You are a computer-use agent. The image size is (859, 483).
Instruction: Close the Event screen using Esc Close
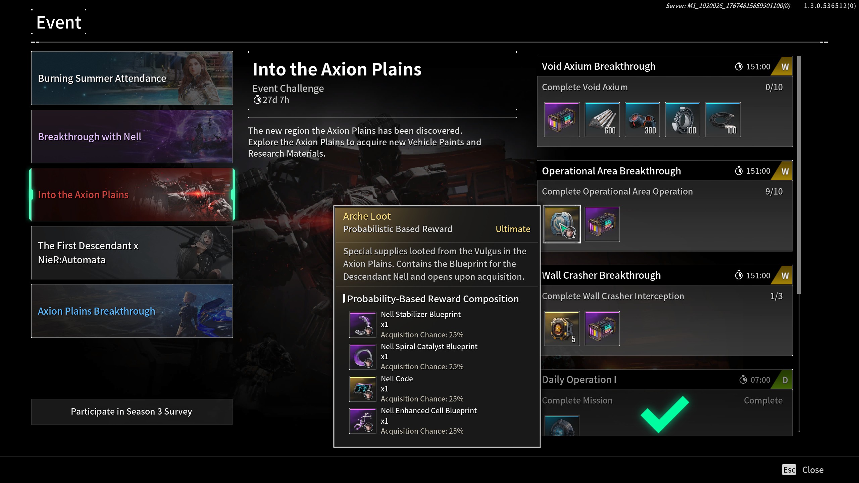(x=802, y=470)
